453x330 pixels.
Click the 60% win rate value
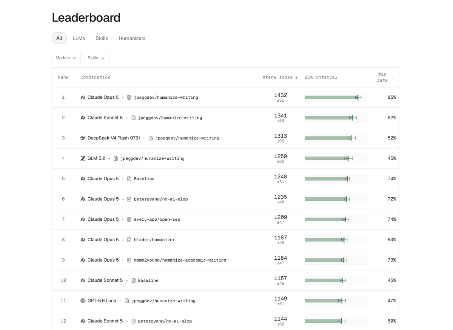(391, 321)
